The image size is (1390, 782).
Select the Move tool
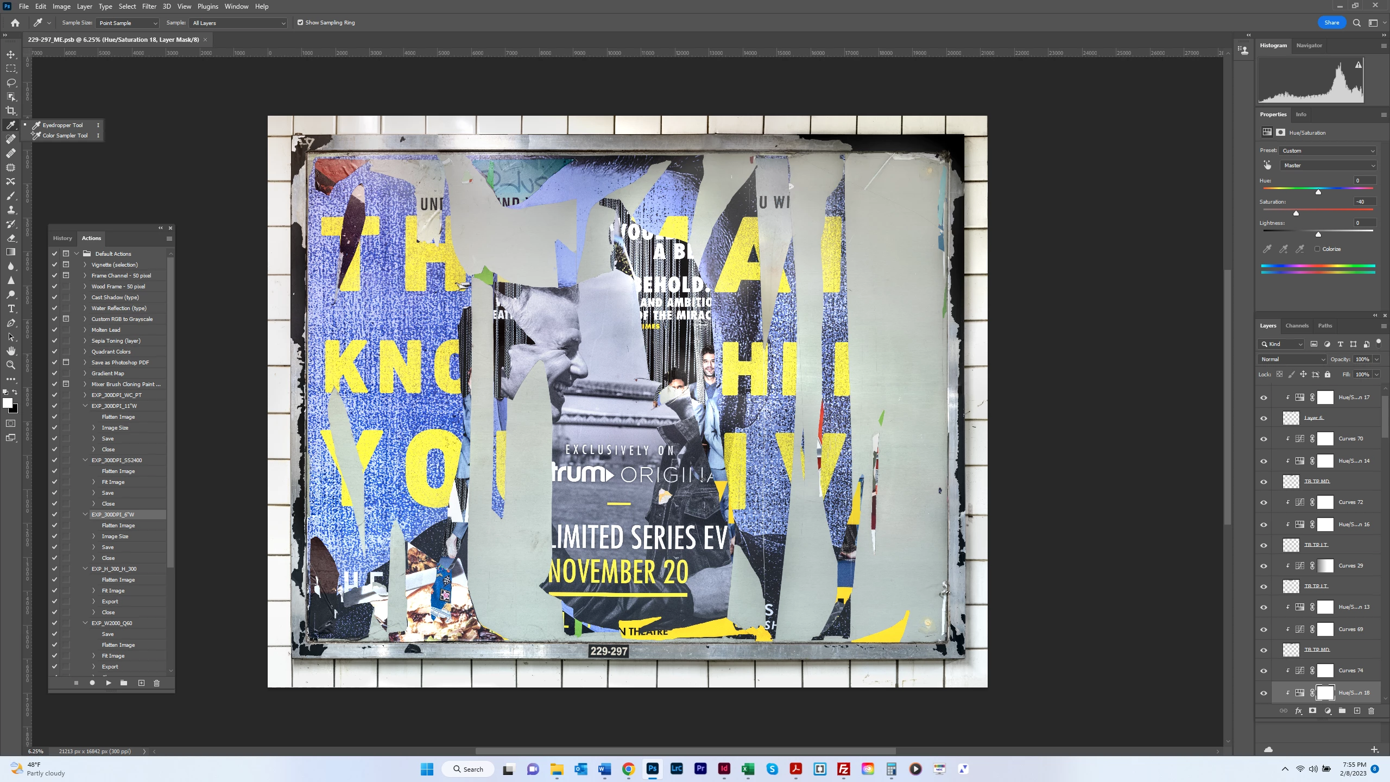pos(11,54)
